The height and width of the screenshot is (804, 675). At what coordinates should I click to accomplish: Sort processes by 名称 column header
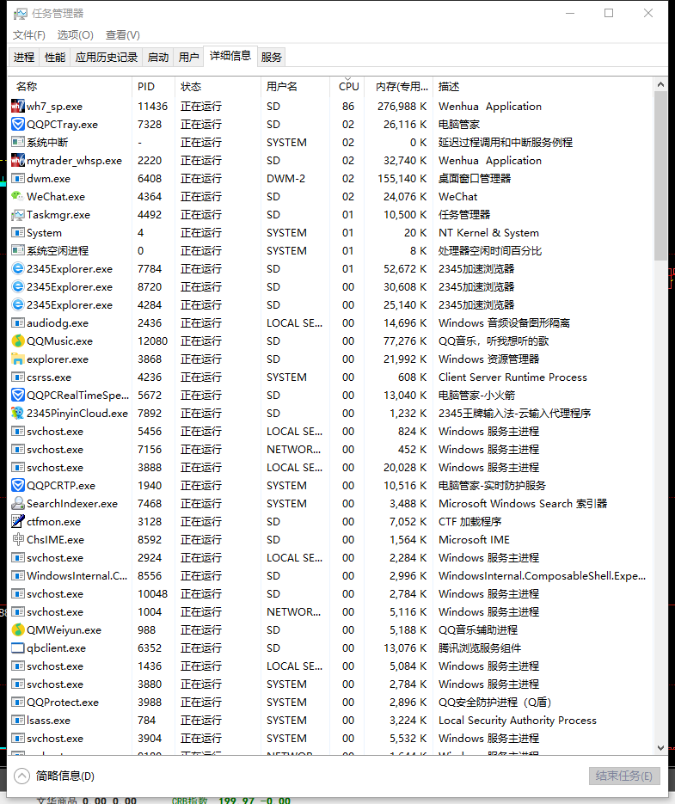(28, 86)
